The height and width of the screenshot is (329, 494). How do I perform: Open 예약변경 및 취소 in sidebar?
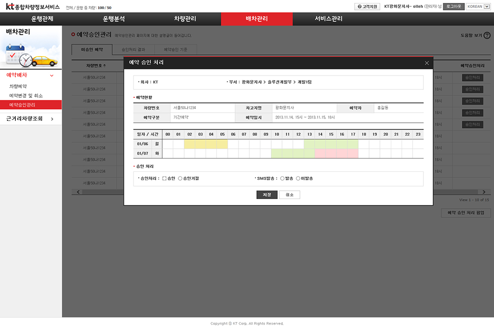(26, 95)
